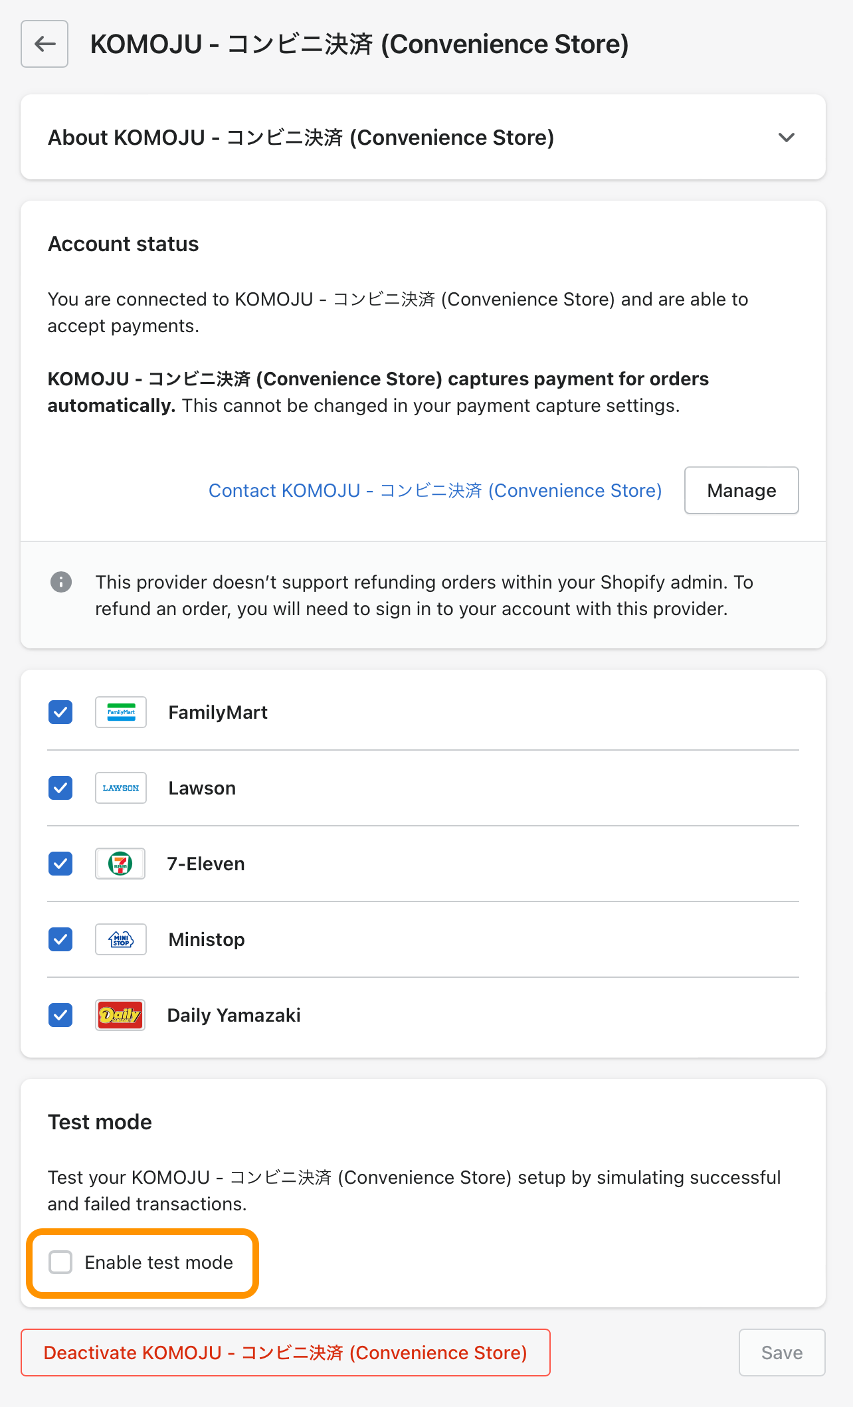853x1407 pixels.
Task: Click the Ministop logo icon
Action: 121,939
